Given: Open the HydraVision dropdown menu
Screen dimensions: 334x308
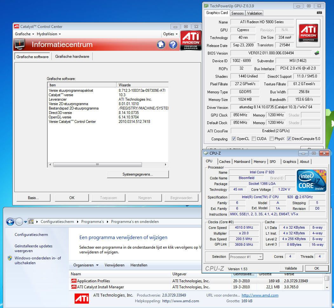Looking at the screenshot, I should [49, 34].
